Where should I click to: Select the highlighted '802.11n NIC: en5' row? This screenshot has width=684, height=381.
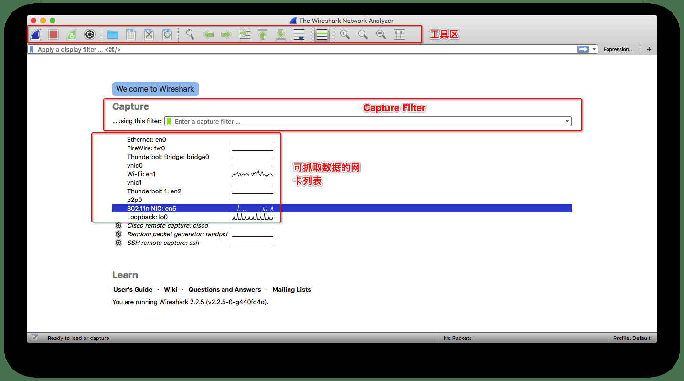342,209
